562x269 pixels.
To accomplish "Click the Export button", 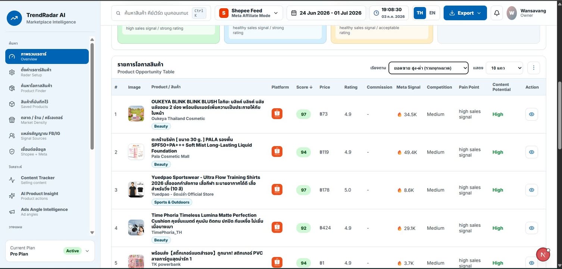I will (465, 13).
